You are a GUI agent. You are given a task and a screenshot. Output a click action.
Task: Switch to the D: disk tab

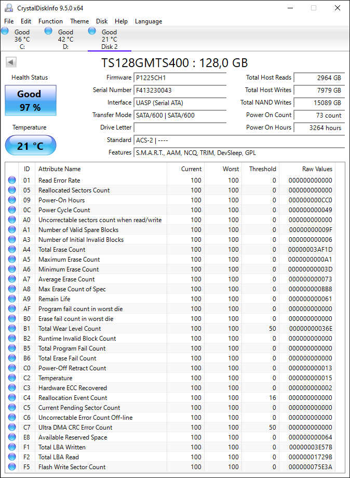[x=65, y=38]
